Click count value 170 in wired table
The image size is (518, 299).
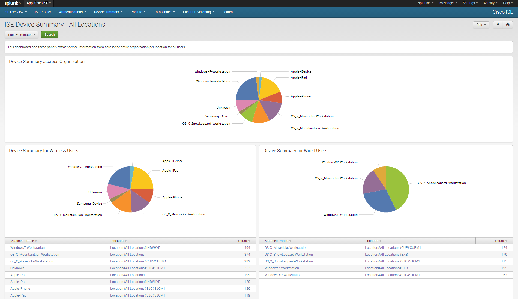coord(504,255)
